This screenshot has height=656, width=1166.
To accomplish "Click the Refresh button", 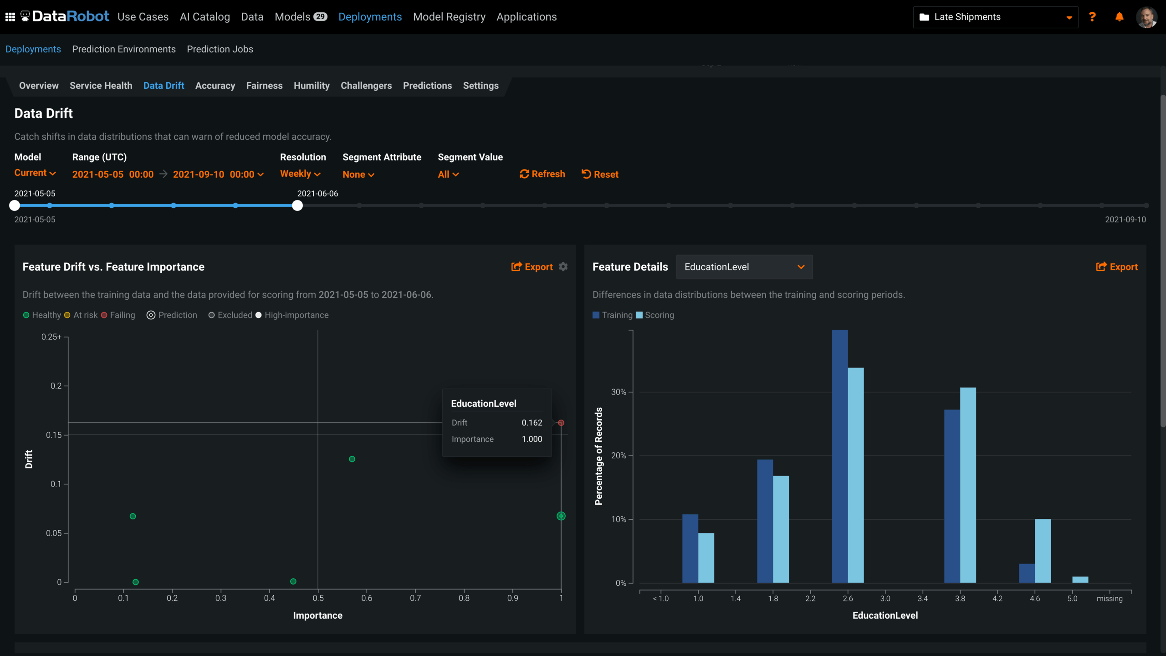I will (x=542, y=174).
